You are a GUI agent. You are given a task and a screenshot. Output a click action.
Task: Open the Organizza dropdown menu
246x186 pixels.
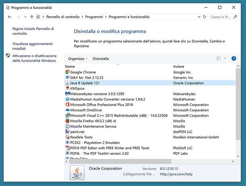[78, 59]
